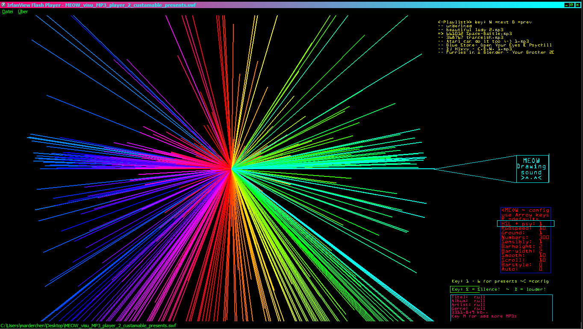The image size is (583, 329).
Task: Select the 'Auto: 0' config row
Action: [522, 269]
